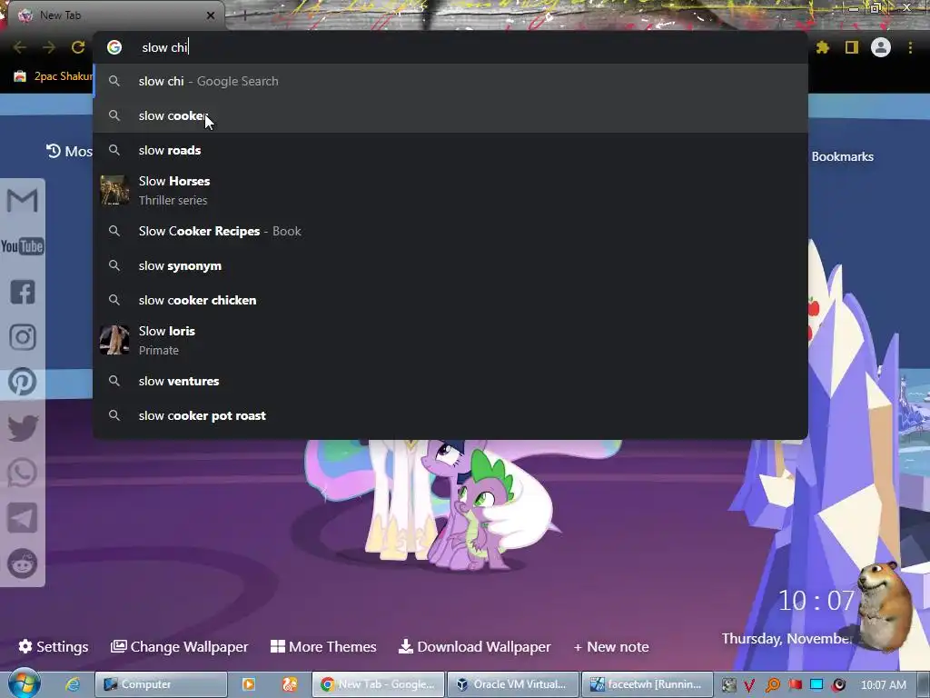Switch to the Computer taskbar window
Viewport: 930px width, 698px height.
point(162,684)
